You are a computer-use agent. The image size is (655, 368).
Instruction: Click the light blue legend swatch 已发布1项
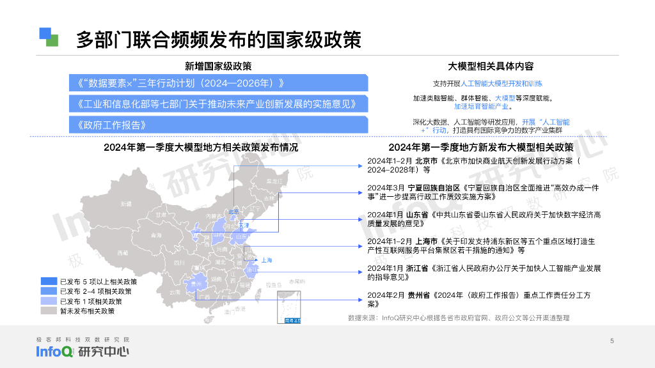click(x=49, y=301)
